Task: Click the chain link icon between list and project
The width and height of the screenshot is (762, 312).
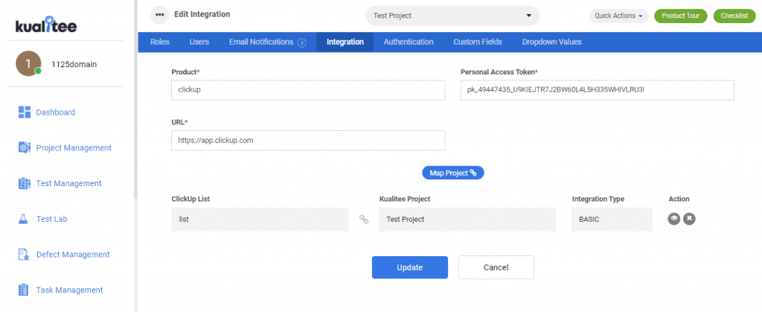Action: pyautogui.click(x=363, y=219)
